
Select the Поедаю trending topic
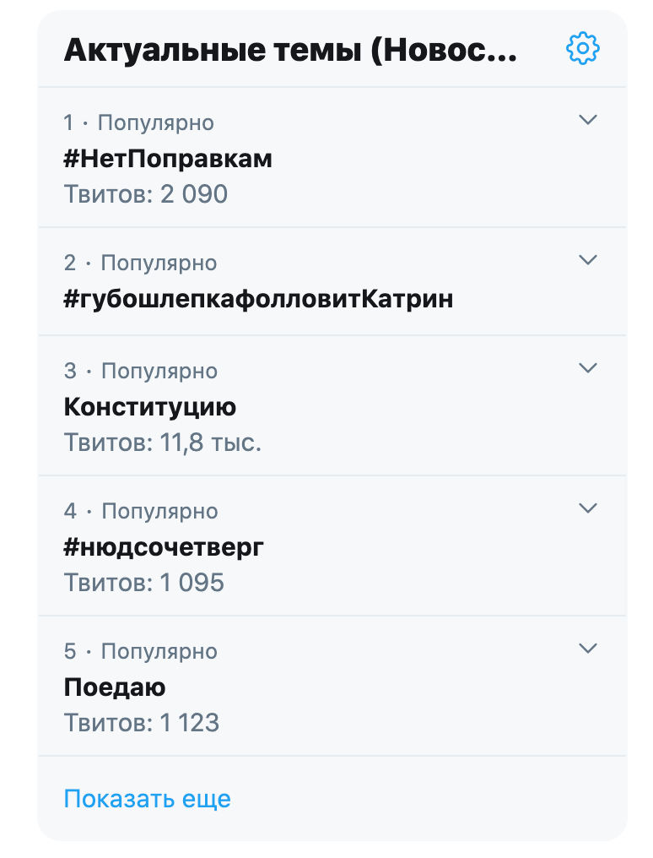pyautogui.click(x=115, y=687)
